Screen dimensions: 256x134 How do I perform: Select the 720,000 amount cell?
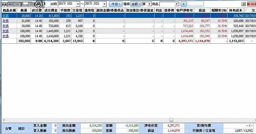tap(51, 26)
